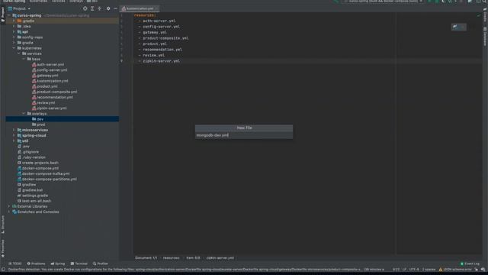Viewport: 488px width, 275px height.
Task: Click zipkin-server.yml breadcrumb at editor bottom
Action: [x=220, y=258]
